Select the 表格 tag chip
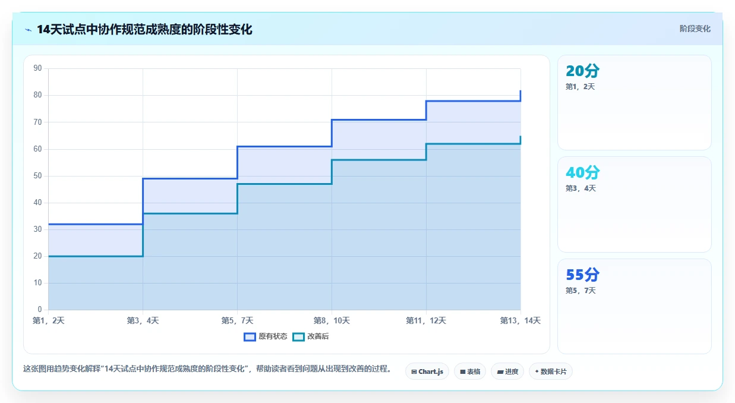The height and width of the screenshot is (403, 735). [x=470, y=371]
